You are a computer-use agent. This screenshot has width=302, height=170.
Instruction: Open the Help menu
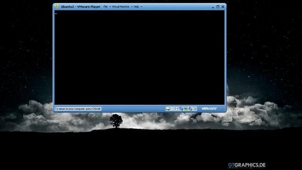coord(136,7)
